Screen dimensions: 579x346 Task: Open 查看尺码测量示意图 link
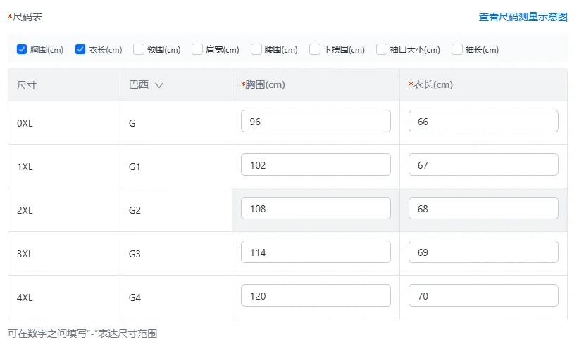point(523,17)
